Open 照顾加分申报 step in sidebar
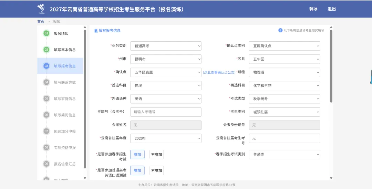 pyautogui.click(x=65, y=131)
